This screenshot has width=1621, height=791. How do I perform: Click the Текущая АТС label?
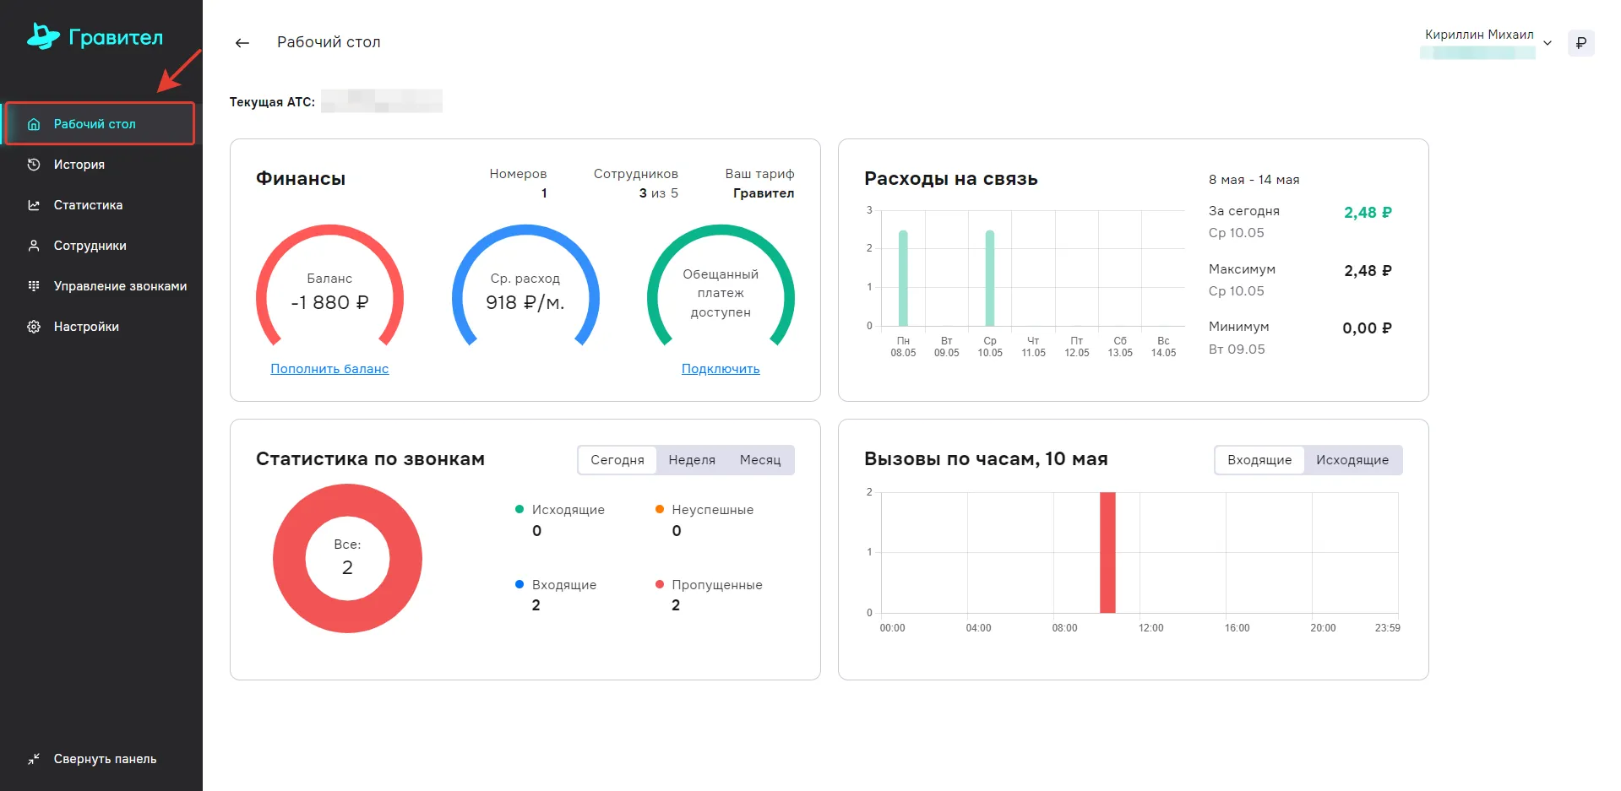point(272,102)
